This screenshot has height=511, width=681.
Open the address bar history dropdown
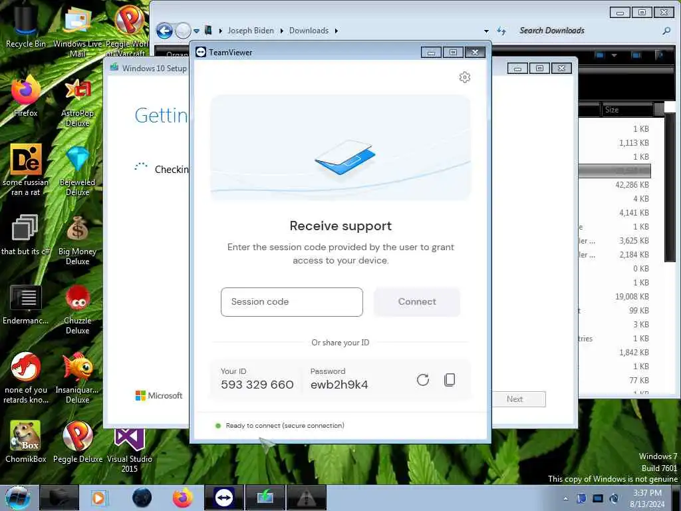click(486, 31)
